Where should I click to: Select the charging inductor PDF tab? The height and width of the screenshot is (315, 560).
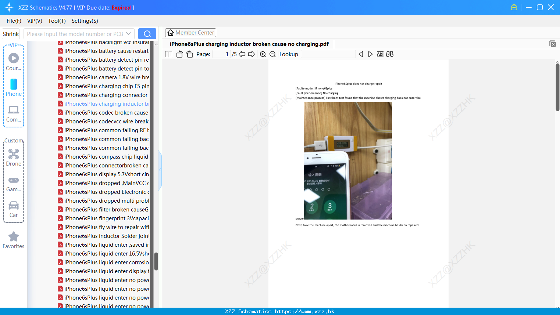pos(249,44)
